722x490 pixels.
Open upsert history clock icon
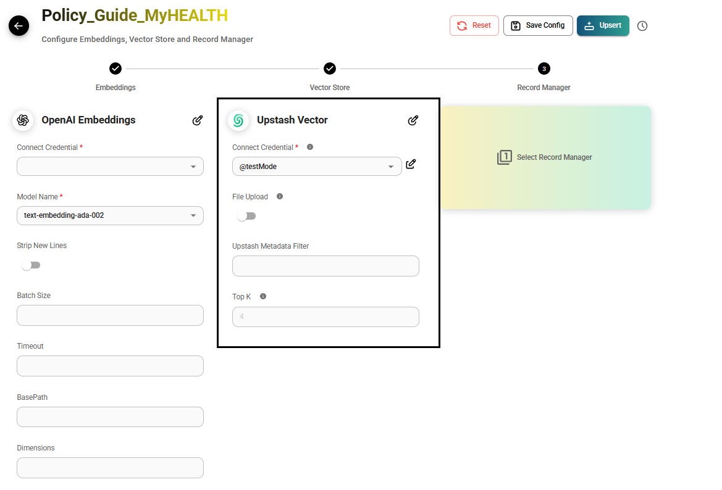tap(642, 26)
